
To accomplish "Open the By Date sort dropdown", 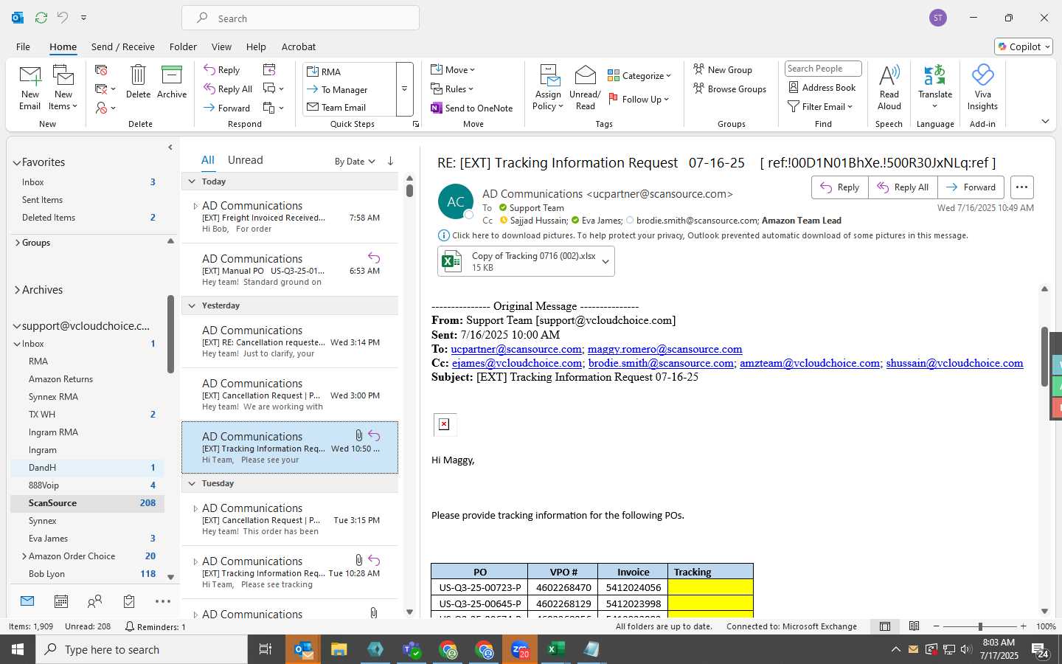I will coord(355,162).
